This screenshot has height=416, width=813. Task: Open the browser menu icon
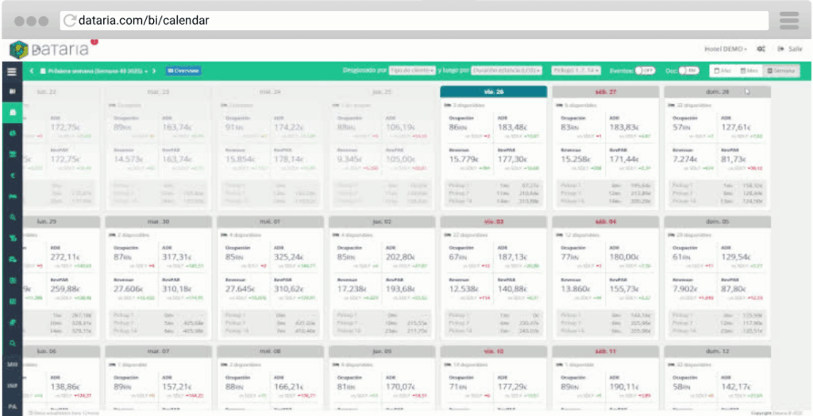tap(788, 20)
